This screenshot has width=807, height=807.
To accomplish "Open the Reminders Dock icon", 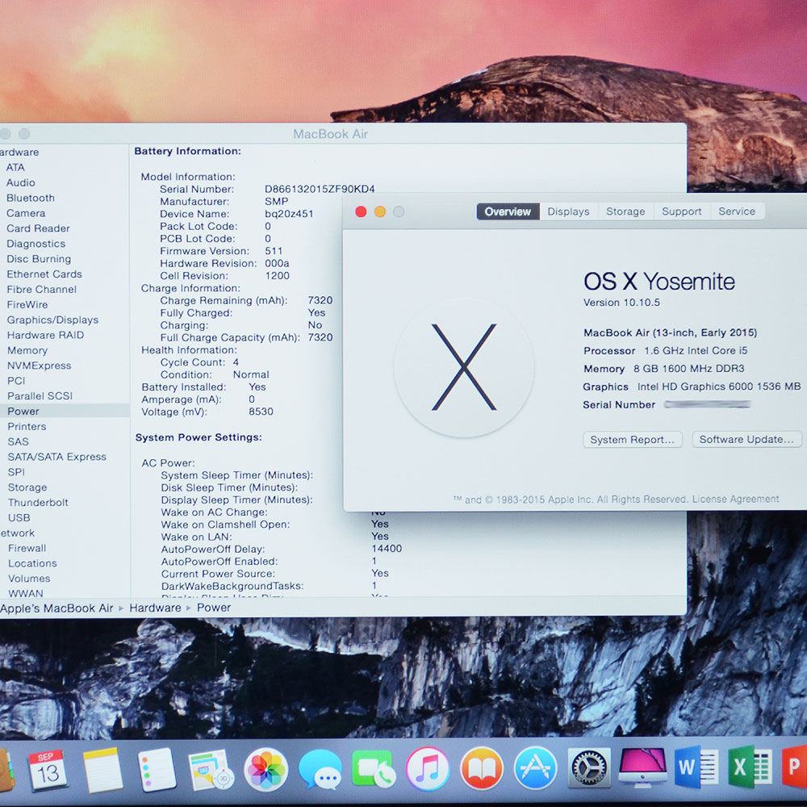I will [157, 771].
